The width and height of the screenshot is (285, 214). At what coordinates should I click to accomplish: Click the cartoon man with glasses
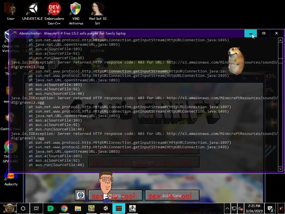click(x=106, y=186)
